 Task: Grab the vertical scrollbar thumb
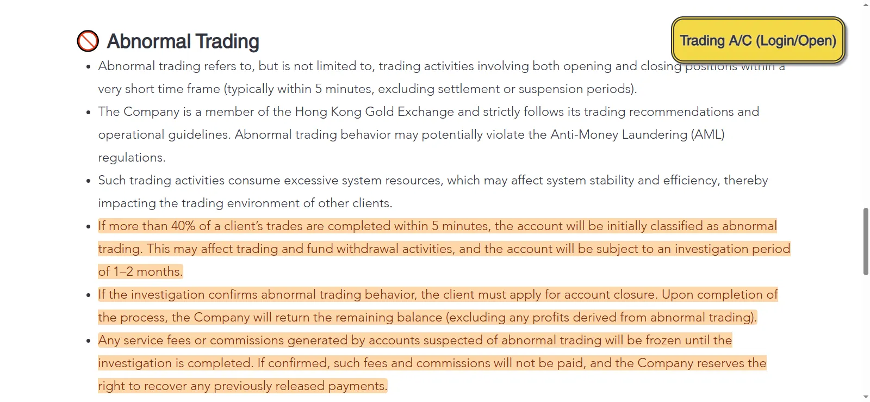tap(866, 242)
